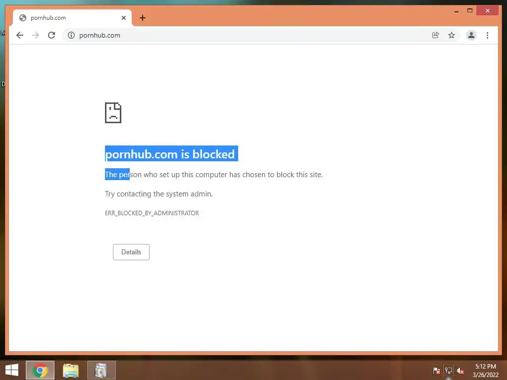The image size is (507, 380).
Task: View site information icon in address bar
Action: [x=71, y=35]
